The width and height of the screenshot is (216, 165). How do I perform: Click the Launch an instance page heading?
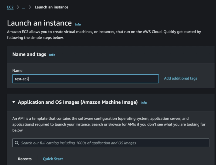(x=39, y=23)
